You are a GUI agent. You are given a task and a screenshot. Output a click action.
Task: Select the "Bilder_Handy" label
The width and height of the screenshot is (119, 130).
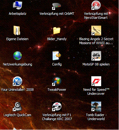click(57, 39)
